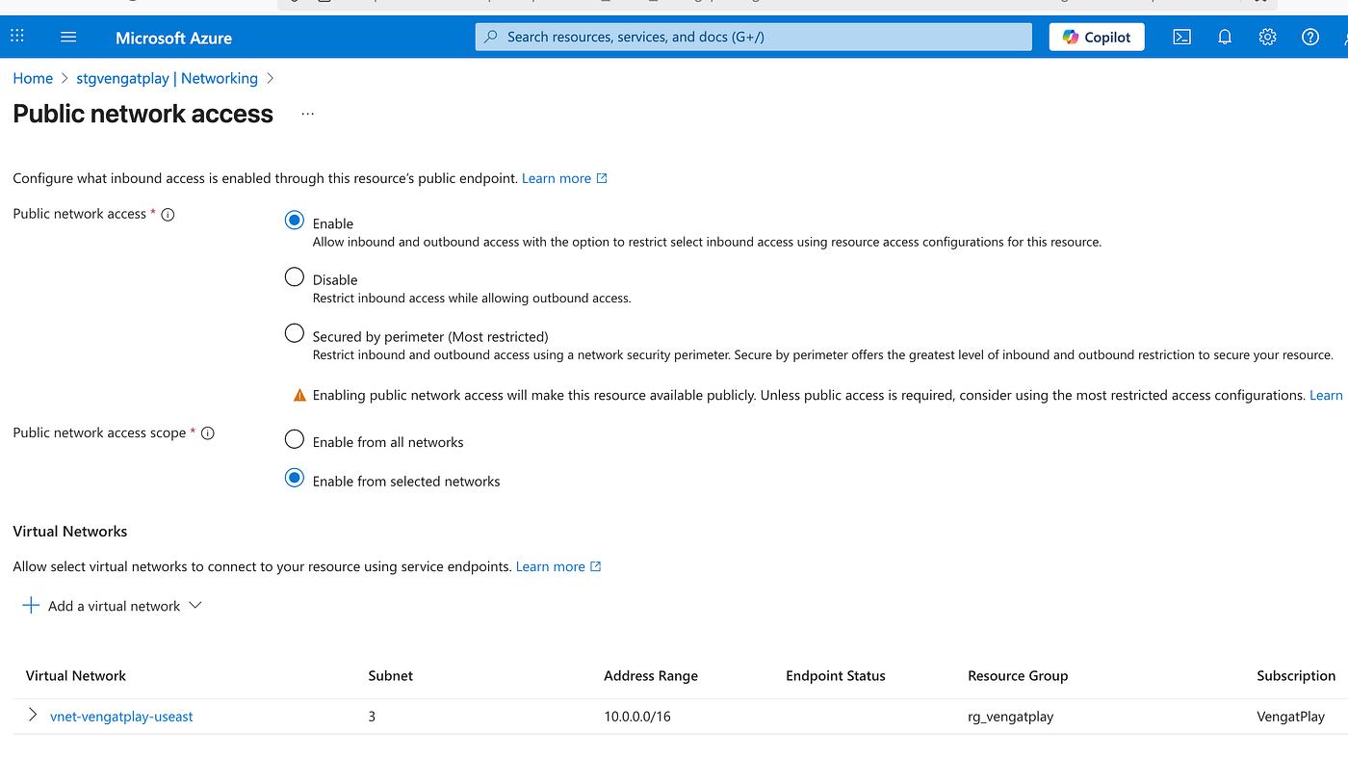The height and width of the screenshot is (758, 1348).
Task: Open the Add a virtual network dropdown arrow
Action: coord(195,605)
